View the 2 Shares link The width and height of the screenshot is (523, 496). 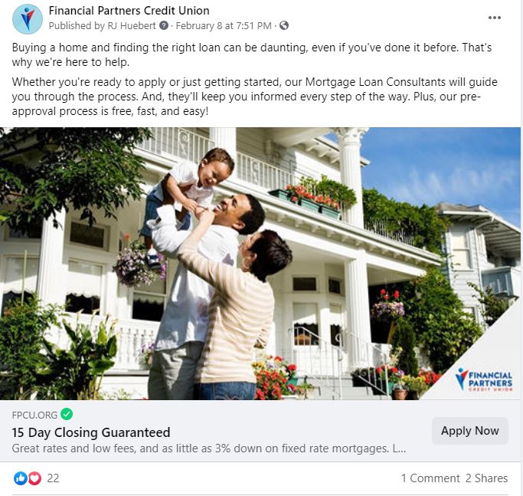click(487, 478)
